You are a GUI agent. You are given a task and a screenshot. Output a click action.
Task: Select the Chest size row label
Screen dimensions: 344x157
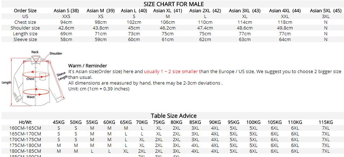(x=25, y=22)
